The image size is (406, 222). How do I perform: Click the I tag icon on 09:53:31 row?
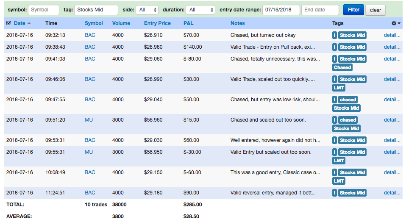pos(334,140)
